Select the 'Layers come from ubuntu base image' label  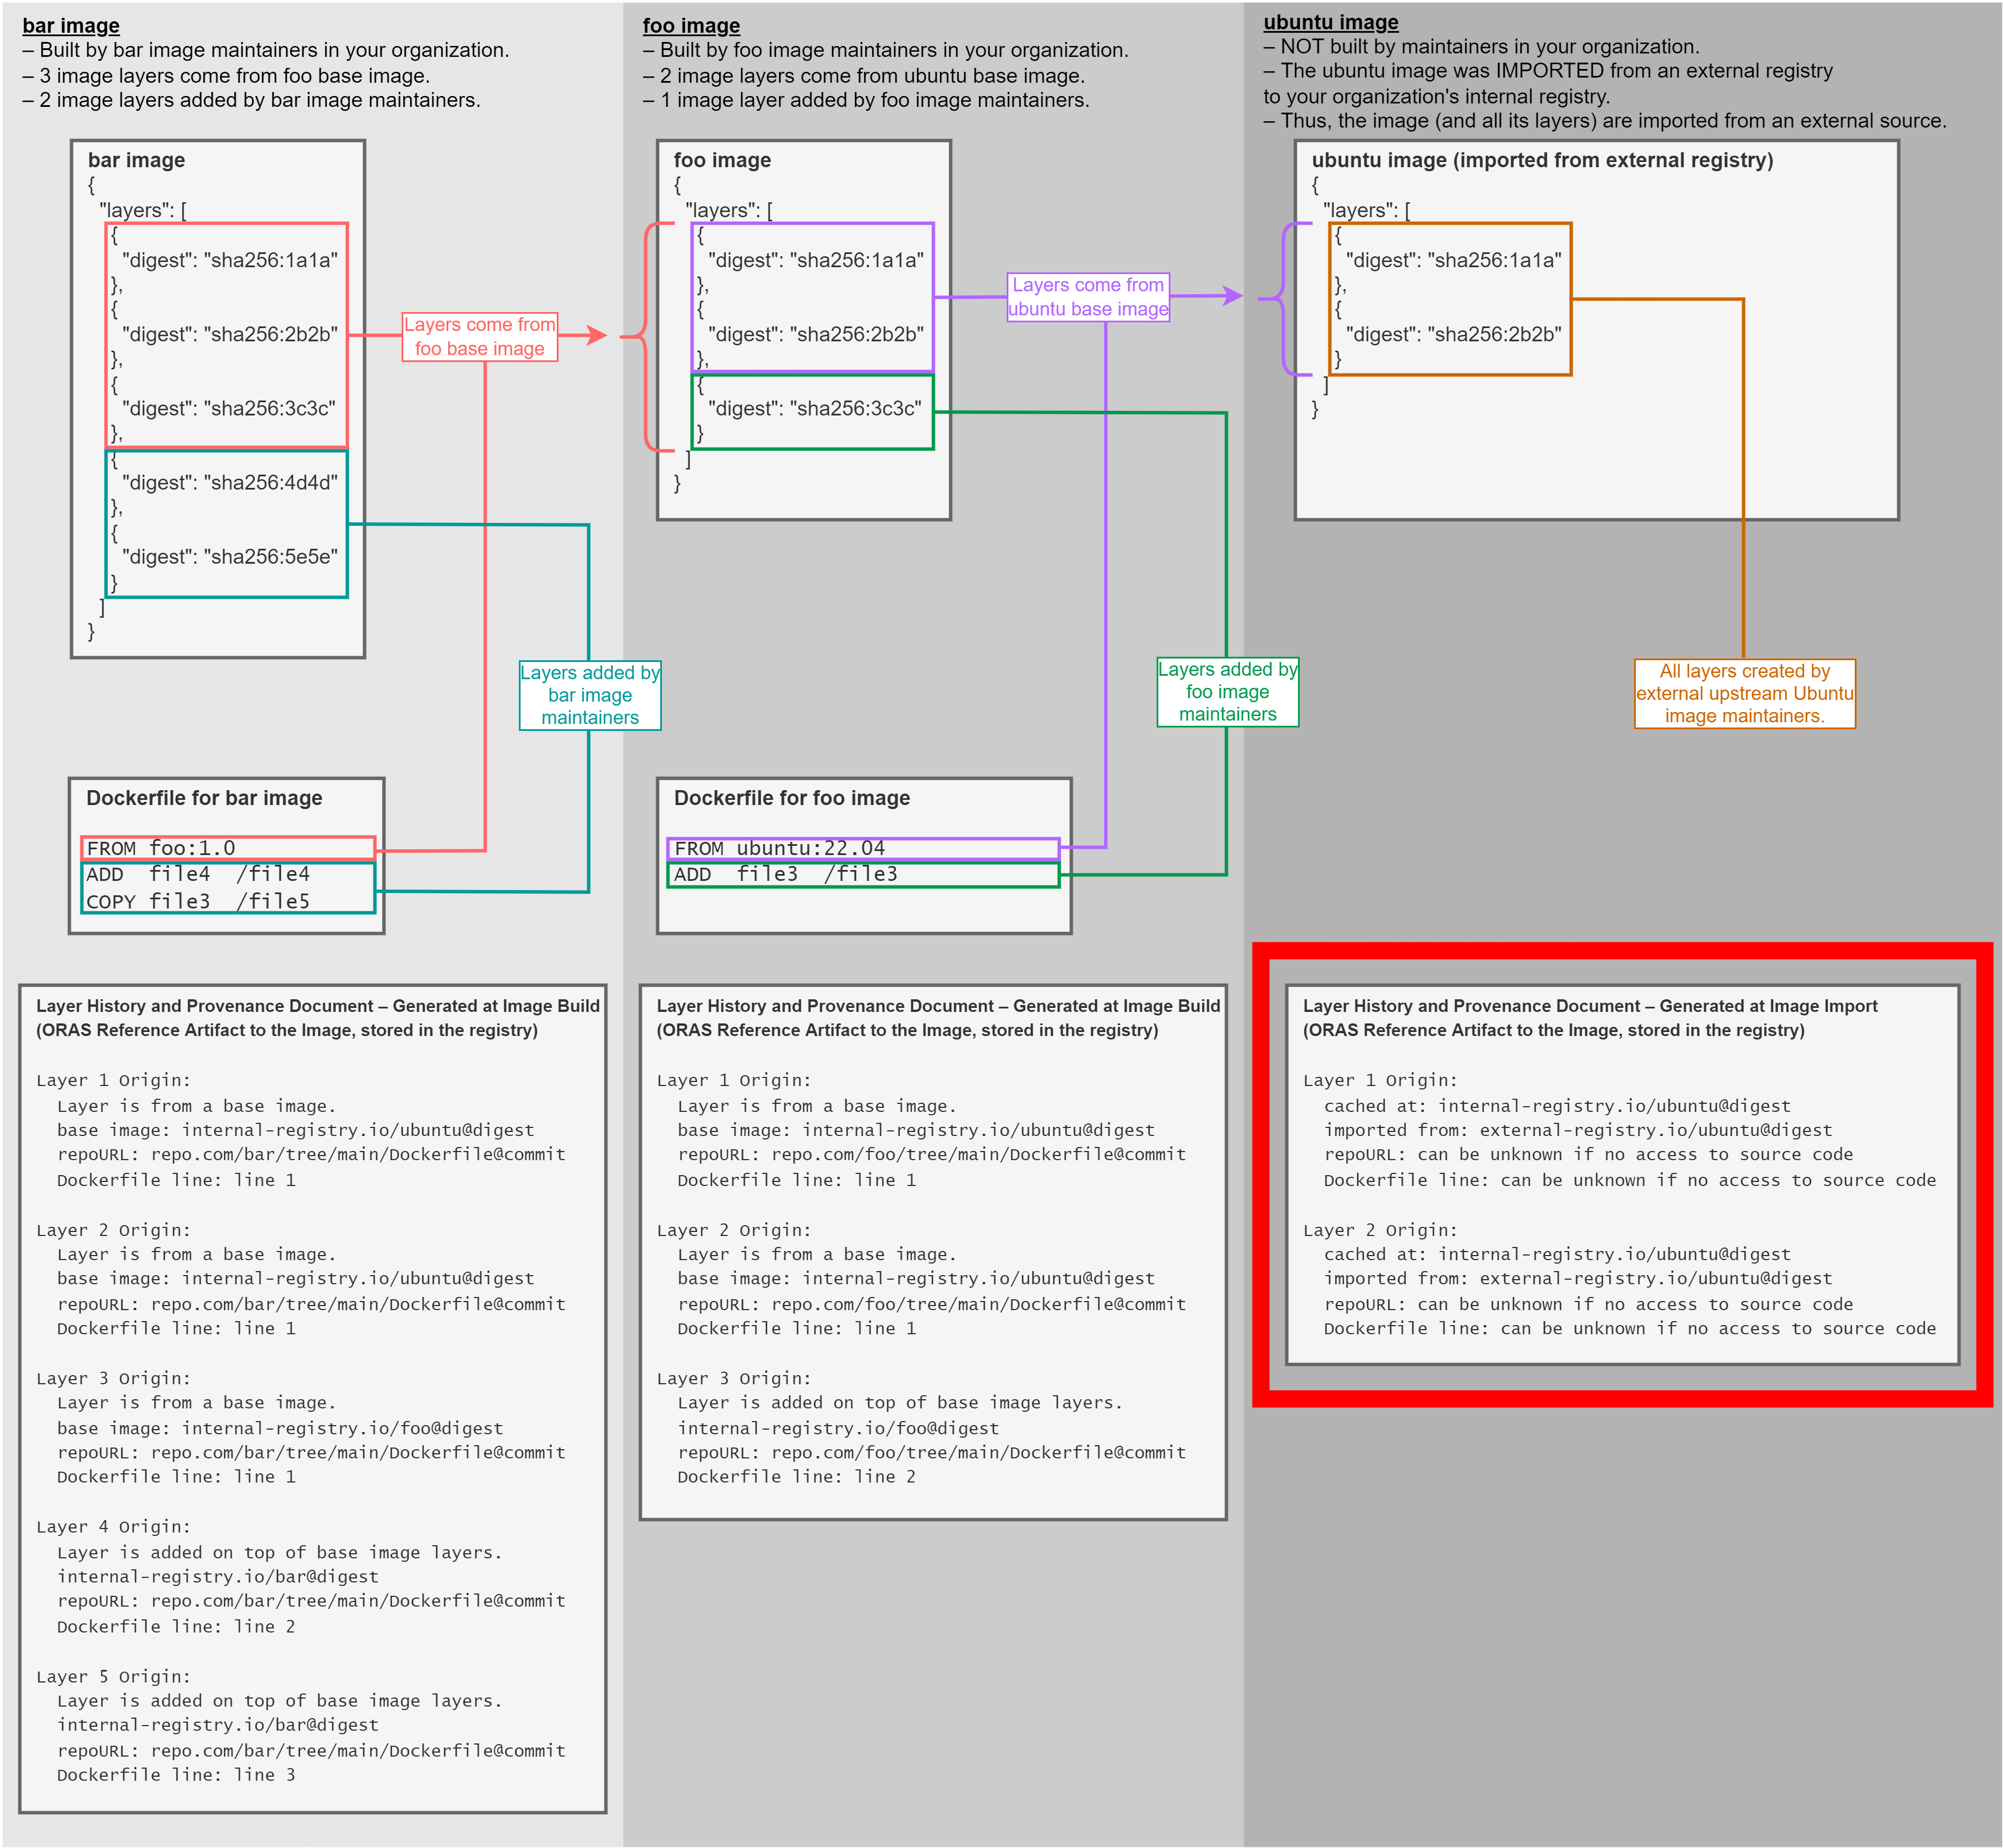point(1087,297)
